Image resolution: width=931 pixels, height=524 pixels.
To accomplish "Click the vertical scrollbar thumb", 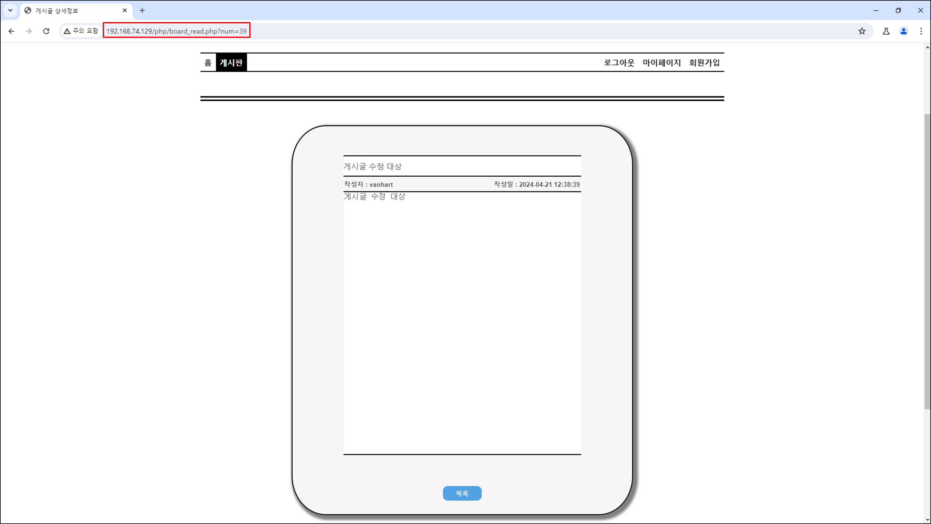I will point(927,261).
